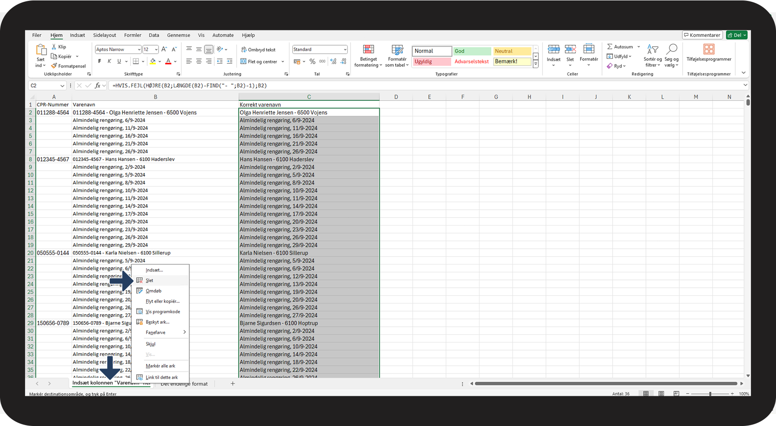Image resolution: width=776 pixels, height=426 pixels.
Task: Toggle italic formatting K button
Action: [x=109, y=61]
